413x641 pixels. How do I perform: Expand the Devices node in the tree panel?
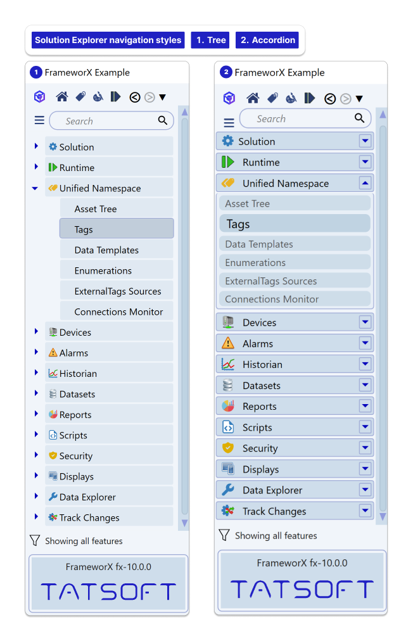[36, 332]
